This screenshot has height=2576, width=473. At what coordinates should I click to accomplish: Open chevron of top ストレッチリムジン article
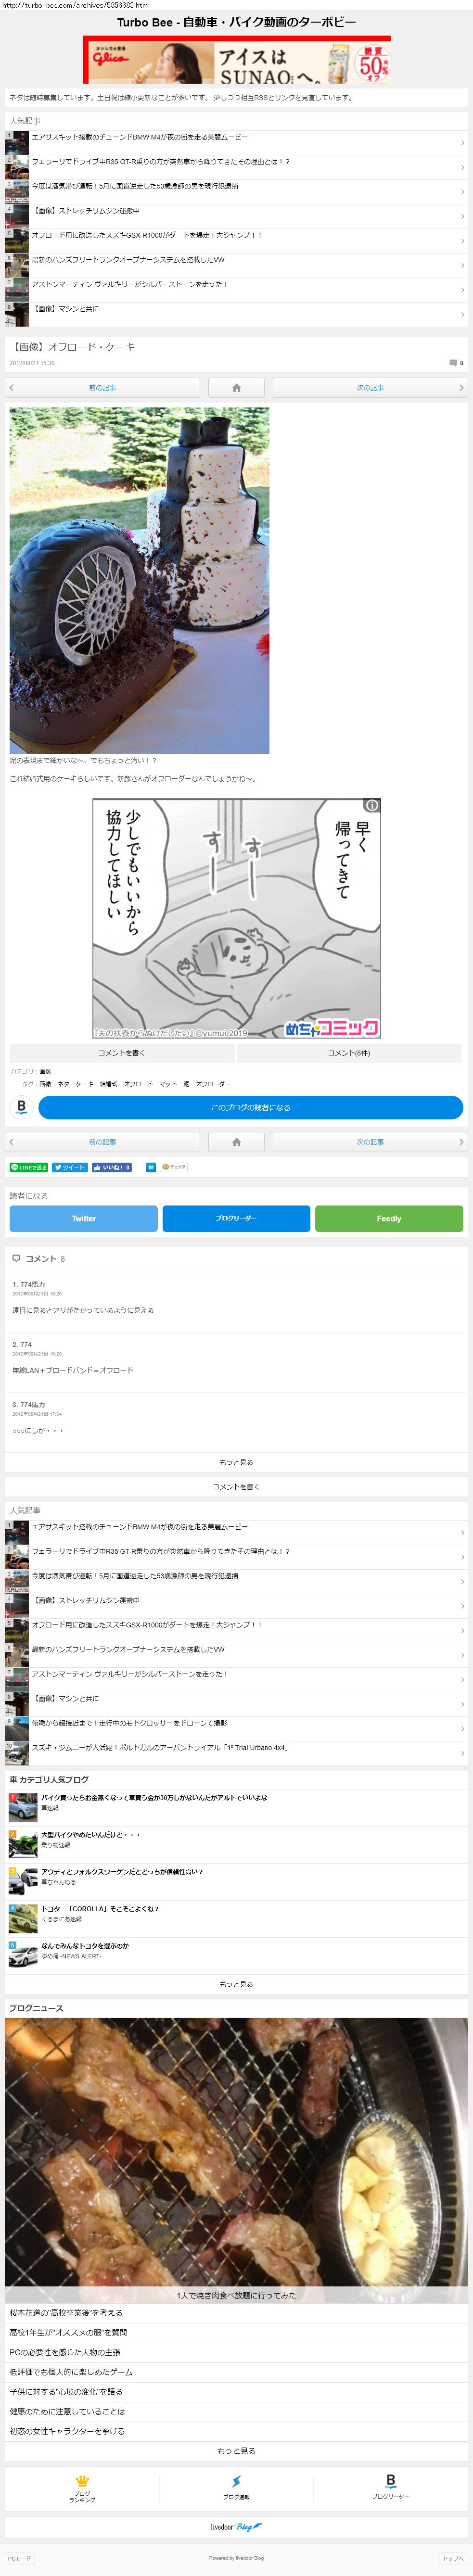coord(461,216)
